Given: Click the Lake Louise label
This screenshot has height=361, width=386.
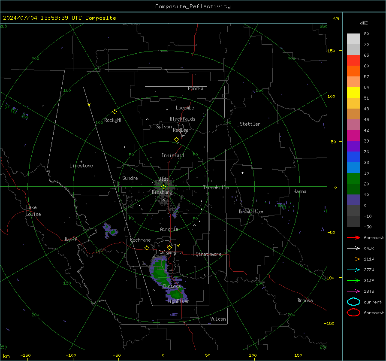Looking at the screenshot, I should pos(33,211).
